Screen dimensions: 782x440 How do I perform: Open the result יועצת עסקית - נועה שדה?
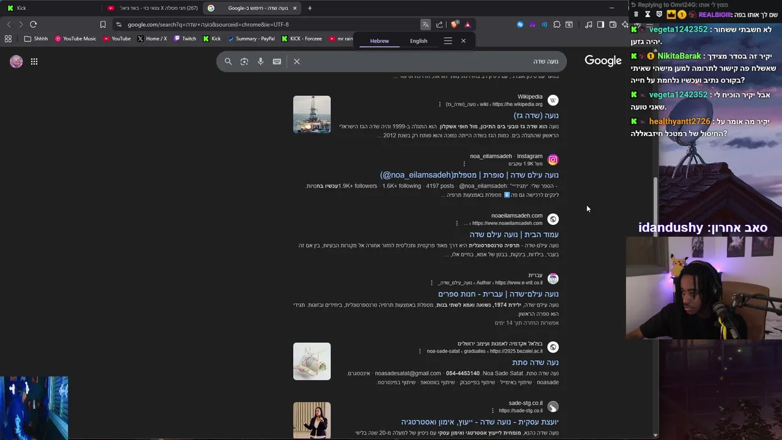(480, 422)
